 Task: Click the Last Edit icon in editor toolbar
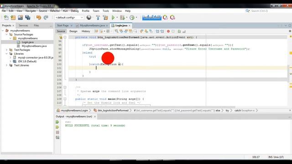pos(96,31)
